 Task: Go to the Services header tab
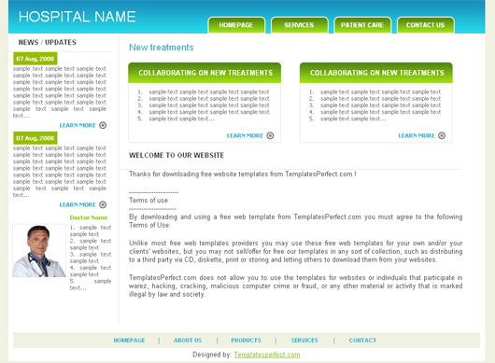(299, 25)
